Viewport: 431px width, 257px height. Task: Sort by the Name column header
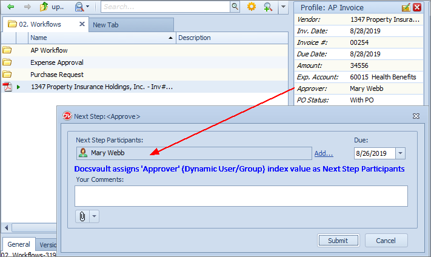(102, 38)
